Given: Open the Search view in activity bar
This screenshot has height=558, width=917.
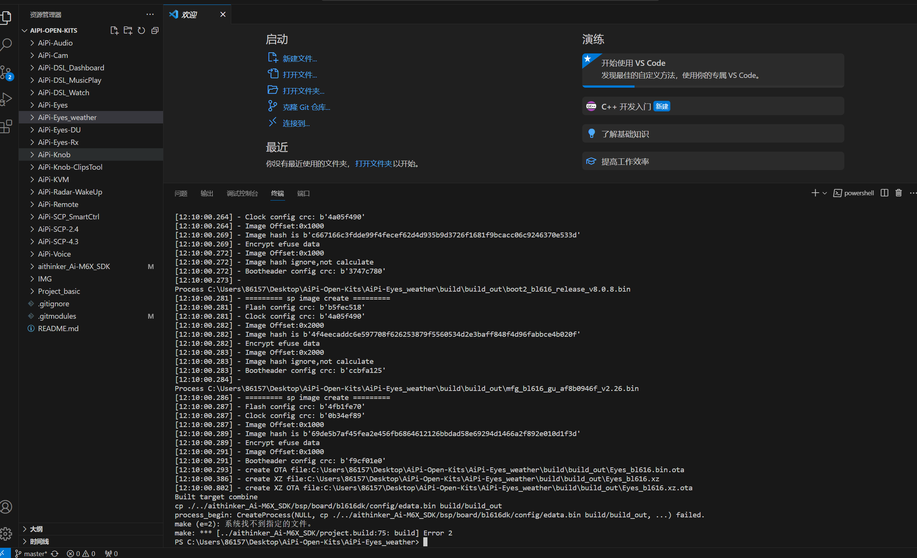Looking at the screenshot, I should 6,44.
